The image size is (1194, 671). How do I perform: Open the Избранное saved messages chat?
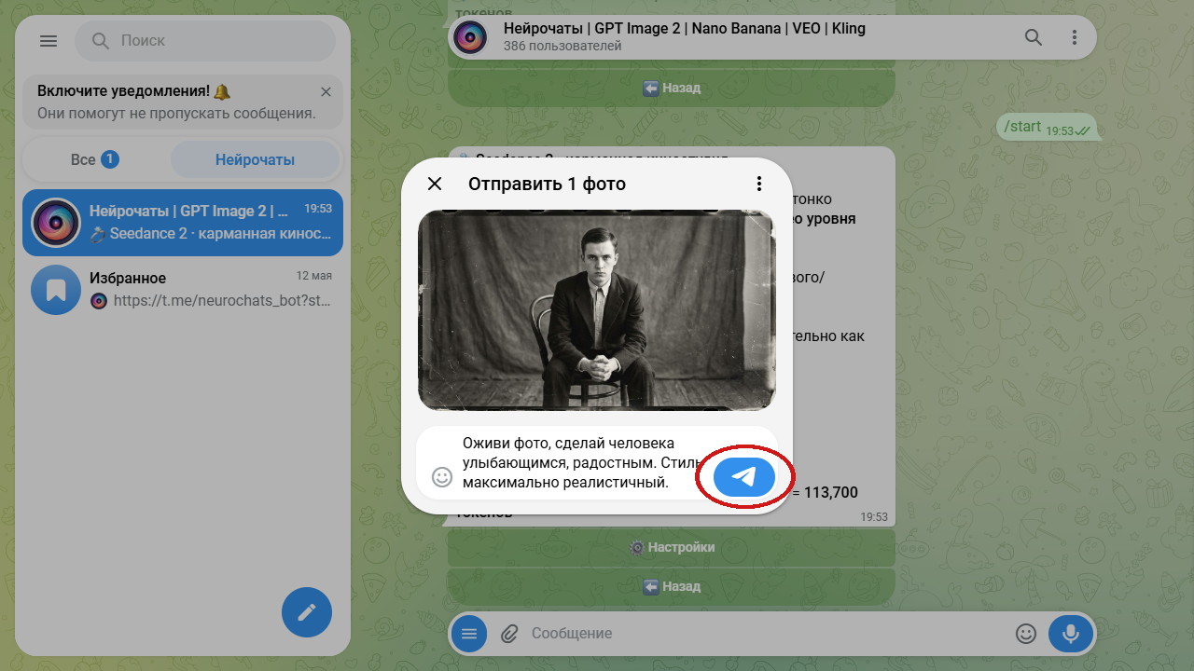tap(183, 290)
